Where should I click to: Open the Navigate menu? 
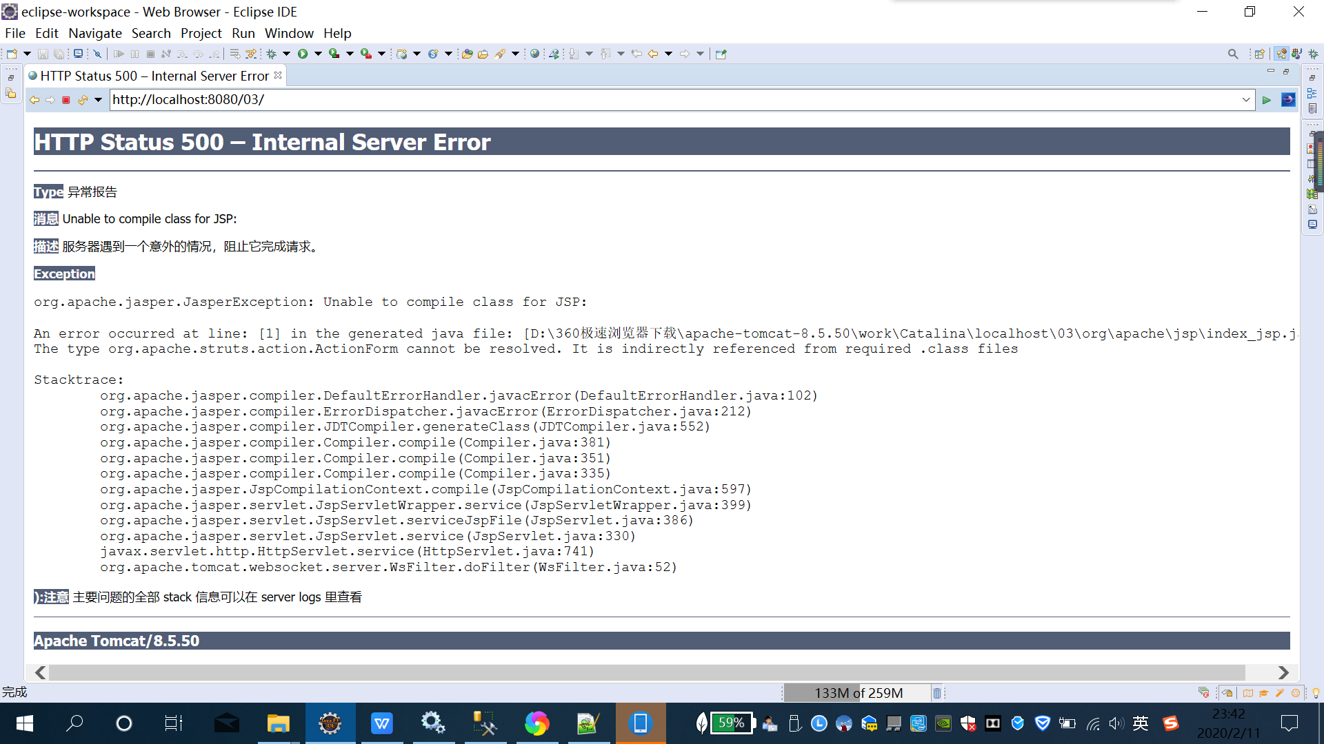point(95,33)
